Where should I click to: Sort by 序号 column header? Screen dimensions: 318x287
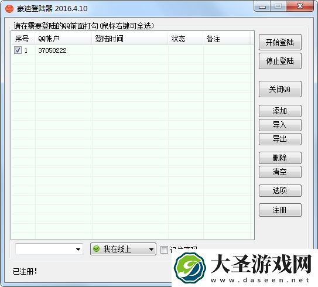(x=23, y=39)
